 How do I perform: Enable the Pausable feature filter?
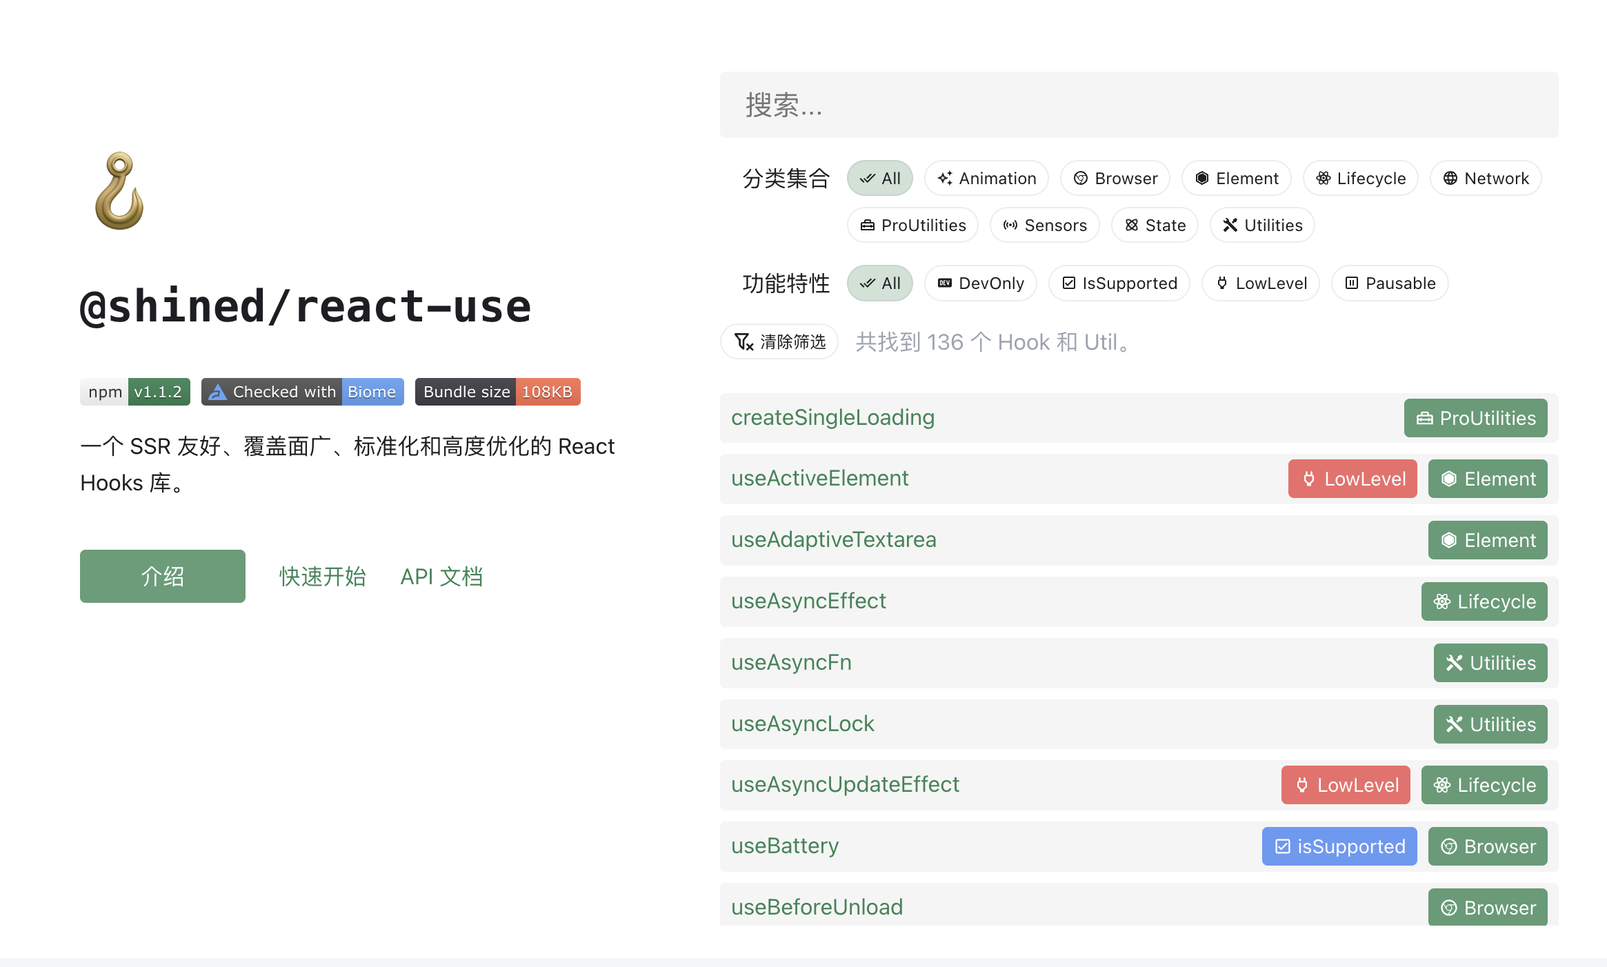tap(1390, 283)
